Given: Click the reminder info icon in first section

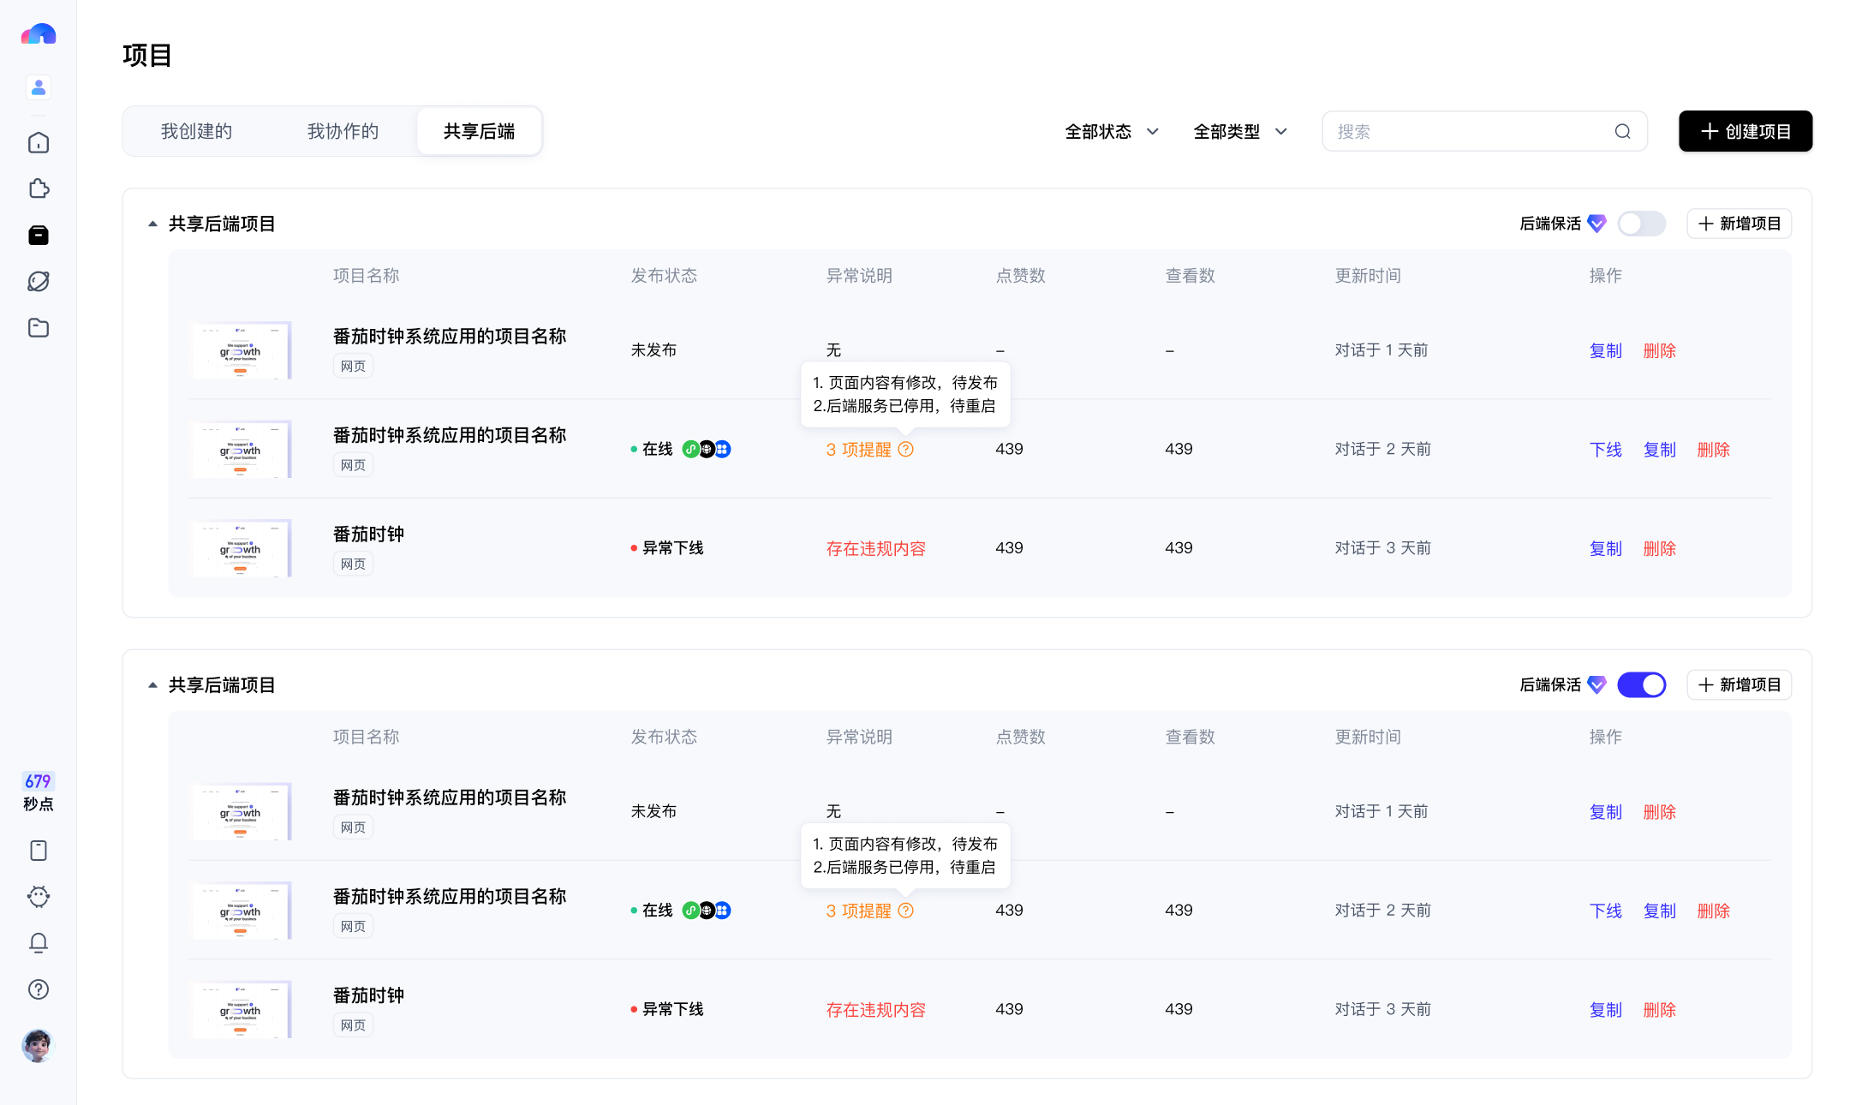Looking at the screenshot, I should click(906, 449).
